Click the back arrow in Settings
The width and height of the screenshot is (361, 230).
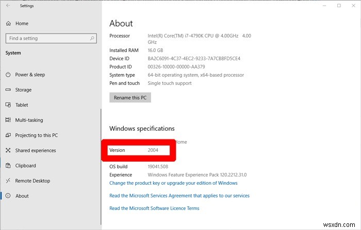coord(8,6)
